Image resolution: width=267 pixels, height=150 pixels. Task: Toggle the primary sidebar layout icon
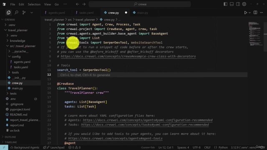click(x=225, y=4)
